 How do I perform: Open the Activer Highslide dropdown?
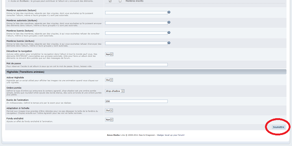(x=109, y=80)
